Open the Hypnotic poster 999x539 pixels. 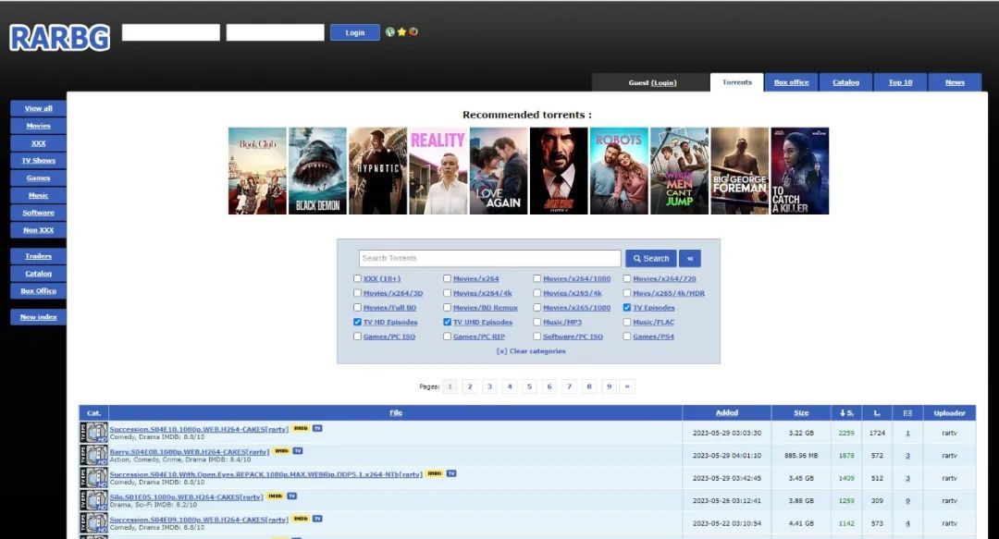[377, 171]
